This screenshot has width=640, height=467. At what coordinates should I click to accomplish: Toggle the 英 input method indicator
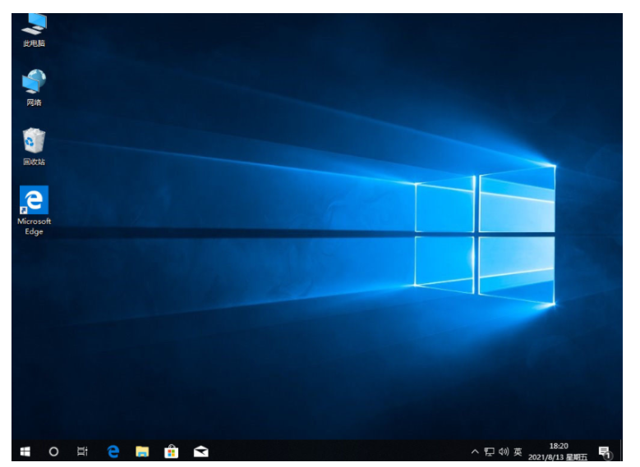click(518, 451)
